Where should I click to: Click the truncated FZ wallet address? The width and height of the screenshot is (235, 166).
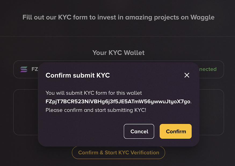tap(35, 69)
